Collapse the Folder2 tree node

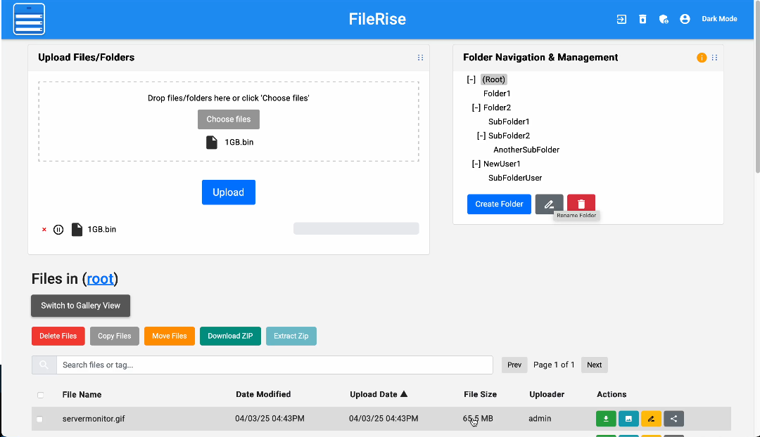pos(476,107)
